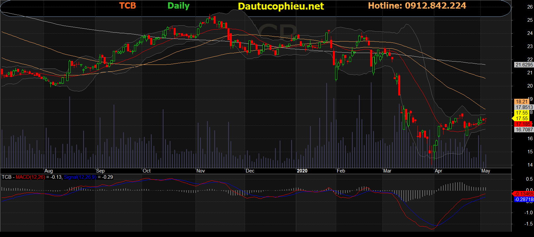Select the Sep marker on time axis
Viewport: 534px width, 237px height.
100,171
